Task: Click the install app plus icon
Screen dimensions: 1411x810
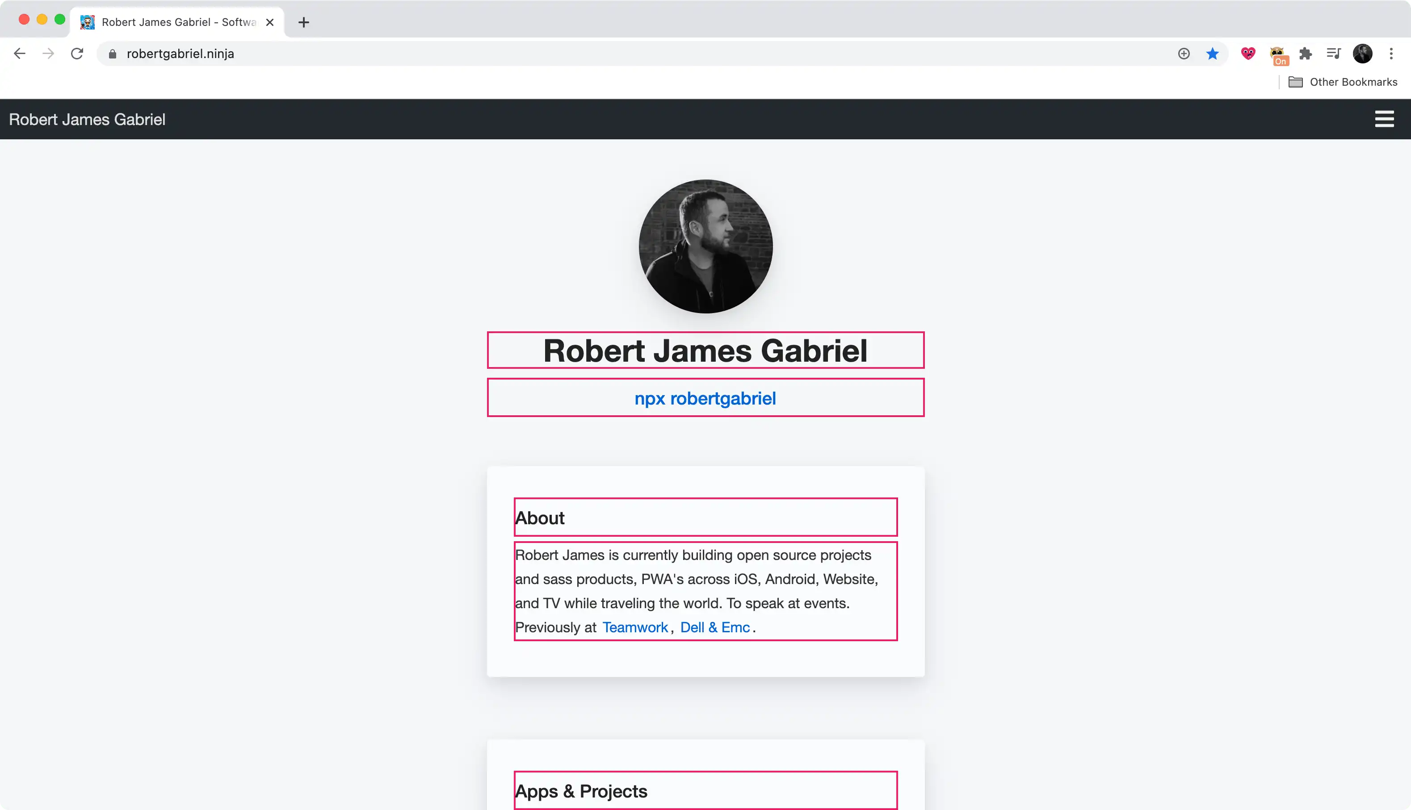Action: coord(1184,54)
